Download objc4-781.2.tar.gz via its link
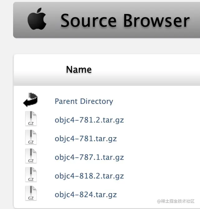The height and width of the screenshot is (209, 200). (89, 120)
